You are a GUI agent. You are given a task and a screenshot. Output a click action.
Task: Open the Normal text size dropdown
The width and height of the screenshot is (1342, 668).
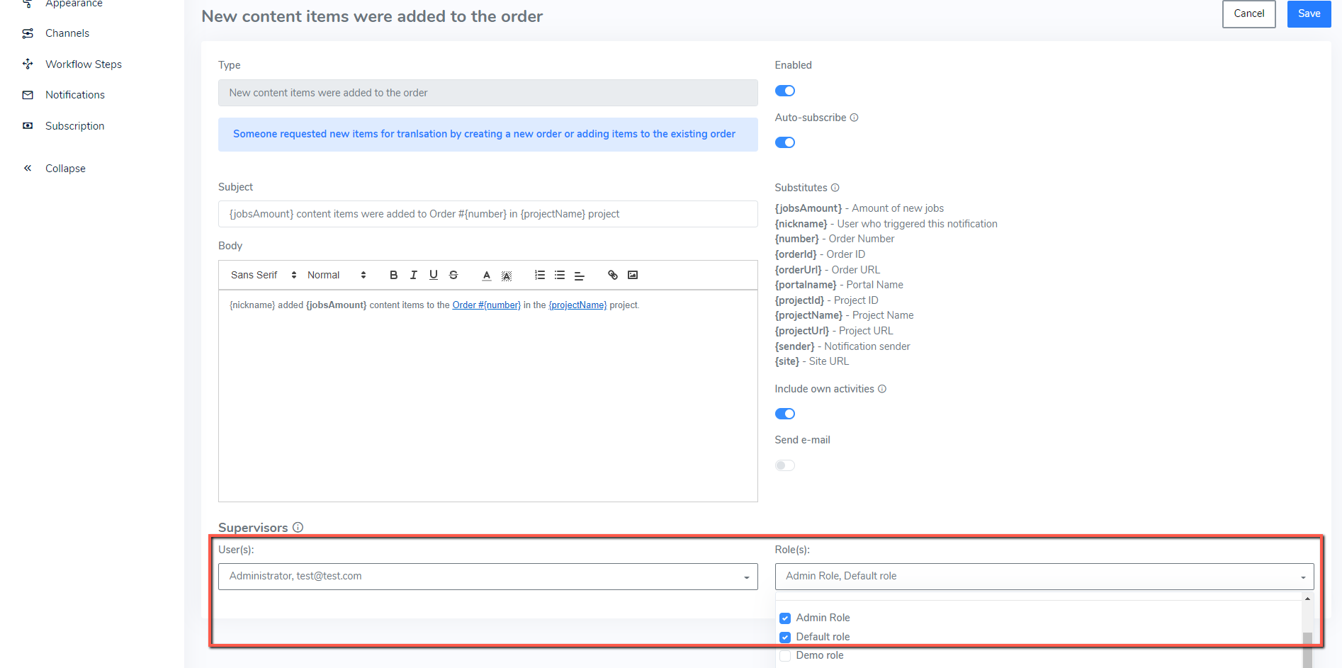pos(337,275)
